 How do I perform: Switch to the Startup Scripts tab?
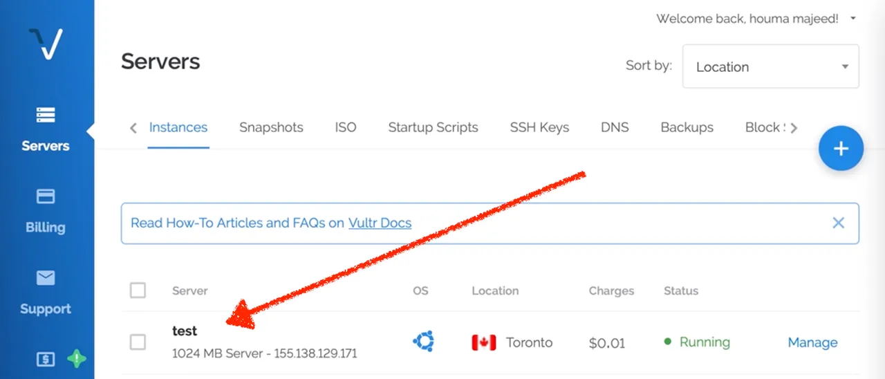pos(433,127)
